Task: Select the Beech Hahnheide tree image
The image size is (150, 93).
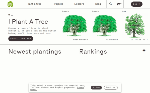Action: pos(105,26)
